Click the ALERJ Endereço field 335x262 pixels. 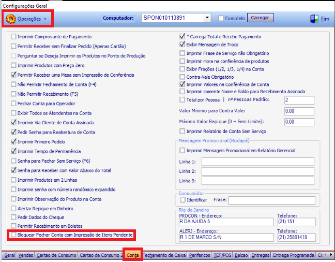pos(226,238)
